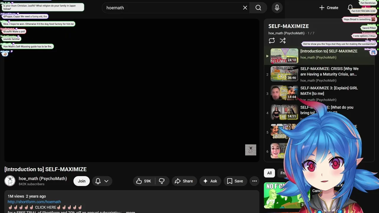Click the 842K subscribers text
379x213 pixels.
tap(31, 184)
